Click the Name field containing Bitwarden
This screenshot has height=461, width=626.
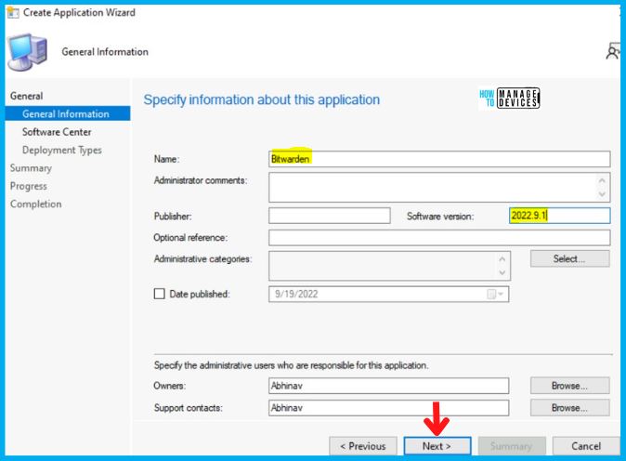tap(439, 159)
